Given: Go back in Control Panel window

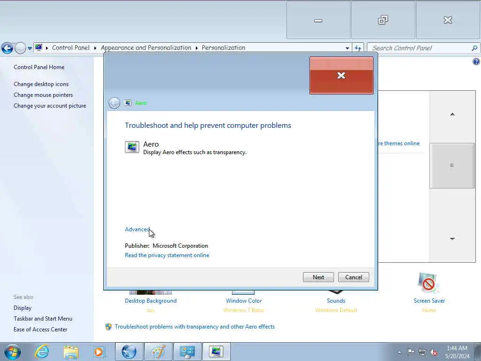Looking at the screenshot, I should coord(7,48).
